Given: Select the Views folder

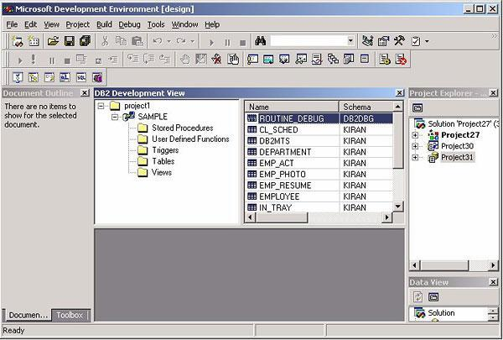Looking at the screenshot, I should tap(162, 173).
